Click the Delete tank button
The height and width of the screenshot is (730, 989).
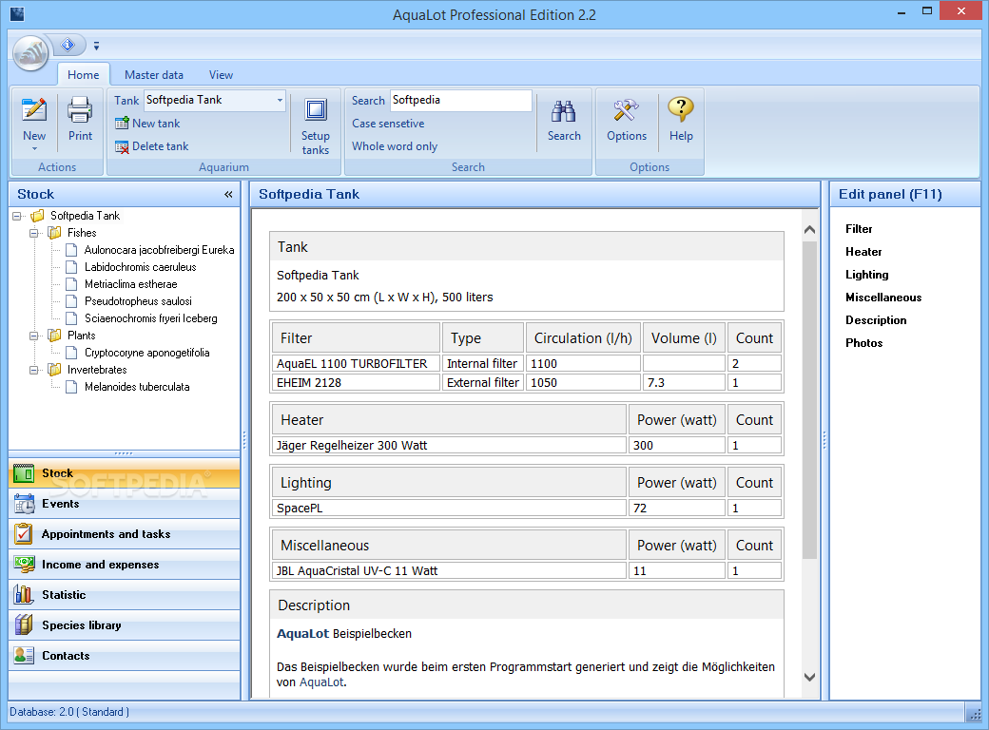pyautogui.click(x=151, y=146)
